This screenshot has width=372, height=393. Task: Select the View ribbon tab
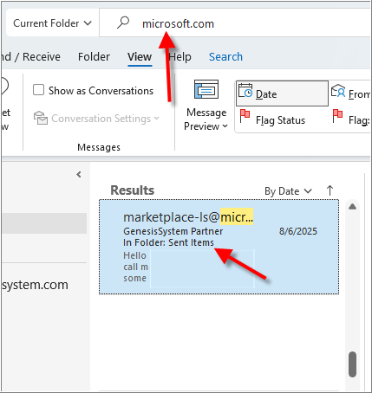[x=140, y=56]
